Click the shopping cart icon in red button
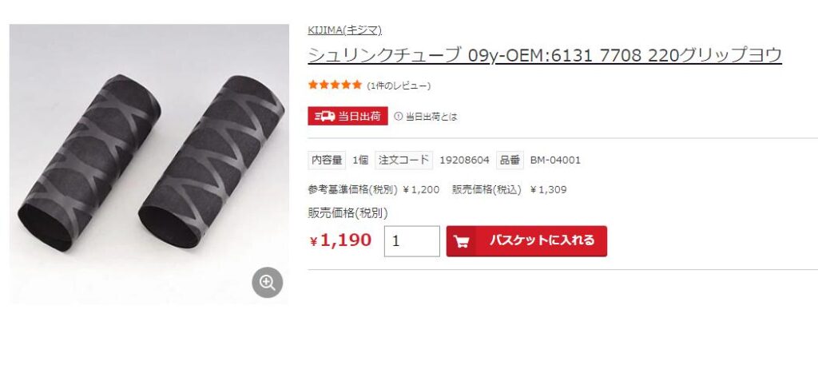818x365 pixels. click(x=461, y=241)
